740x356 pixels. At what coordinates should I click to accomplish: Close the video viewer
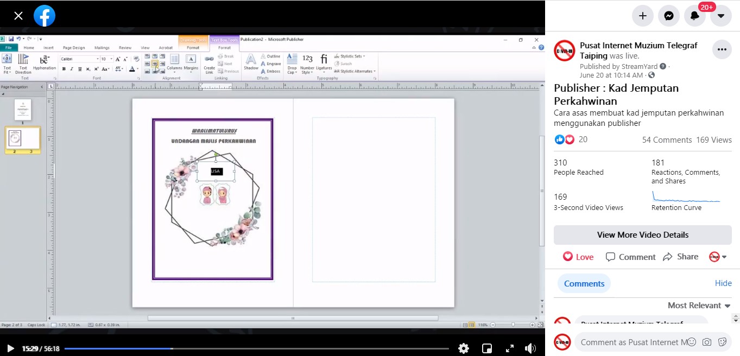18,16
